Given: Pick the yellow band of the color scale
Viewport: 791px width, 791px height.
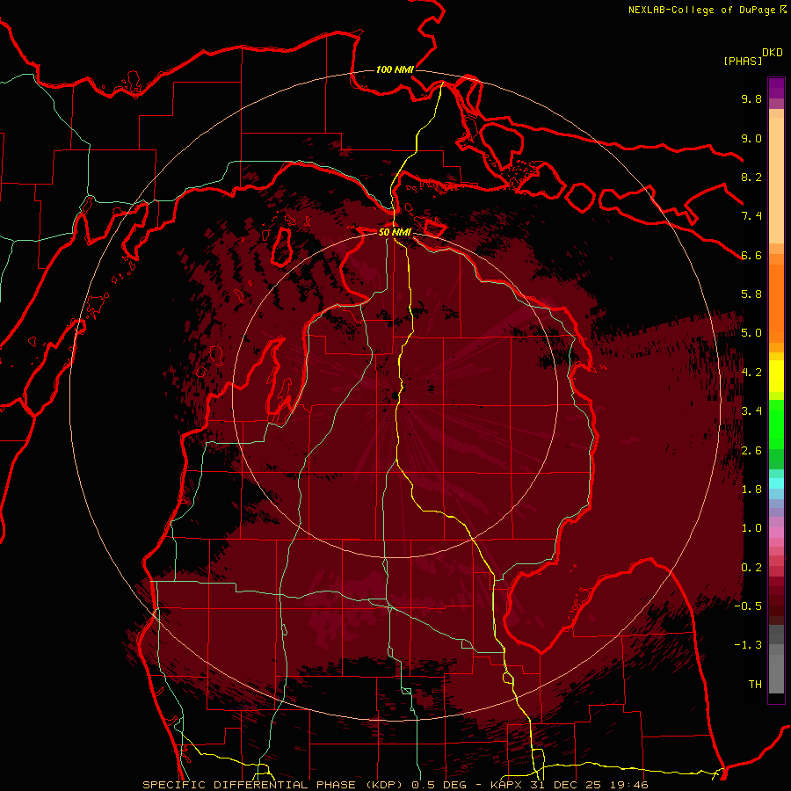Looking at the screenshot, I should click(776, 376).
